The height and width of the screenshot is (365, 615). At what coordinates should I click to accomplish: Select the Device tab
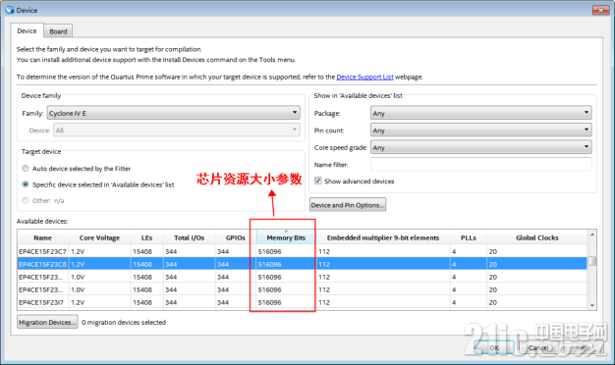27,31
